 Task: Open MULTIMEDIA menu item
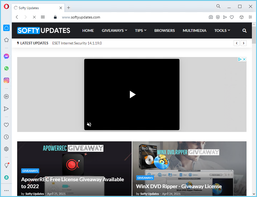click(194, 31)
